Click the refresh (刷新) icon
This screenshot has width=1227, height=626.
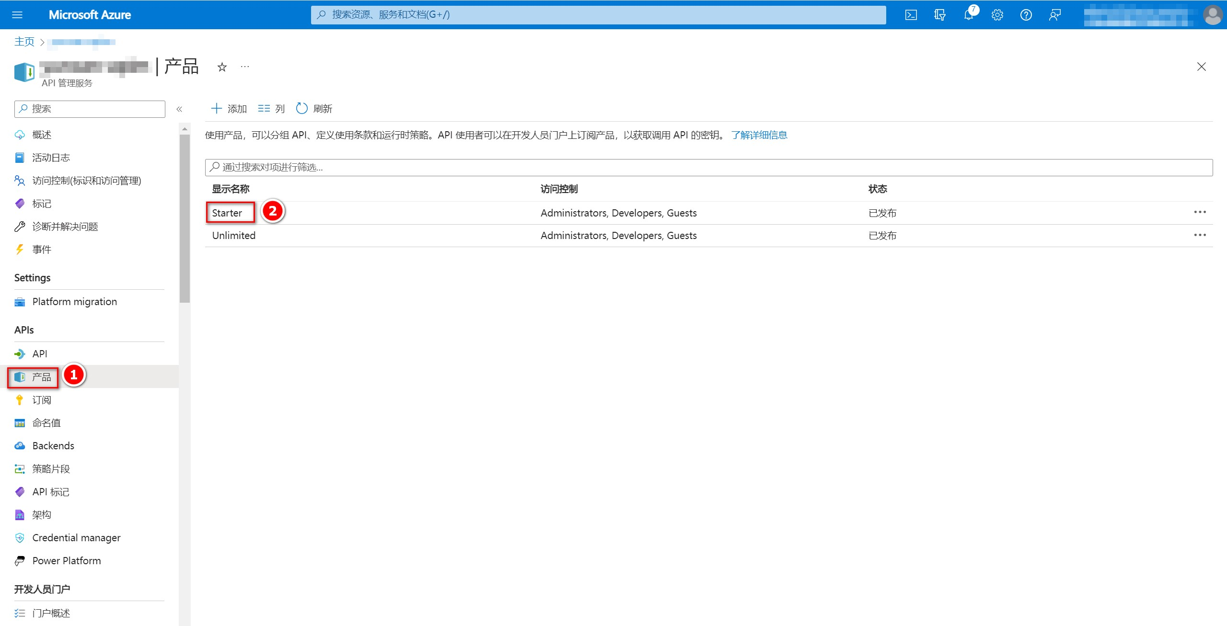(x=302, y=109)
